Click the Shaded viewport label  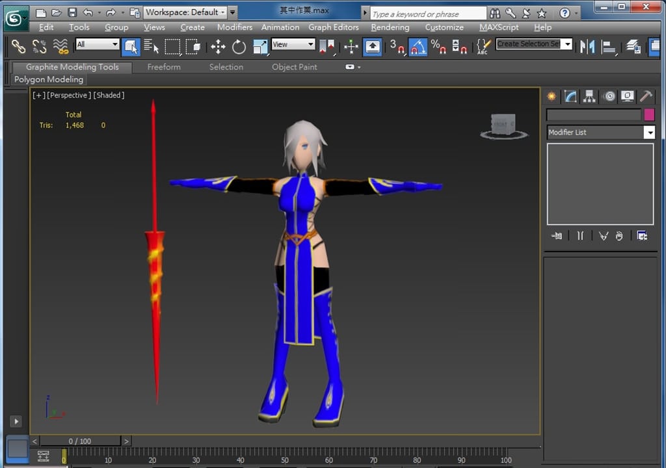[x=109, y=95]
